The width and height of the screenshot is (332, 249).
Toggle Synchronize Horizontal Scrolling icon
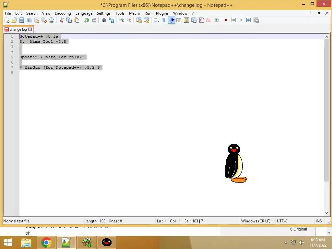tap(146, 20)
